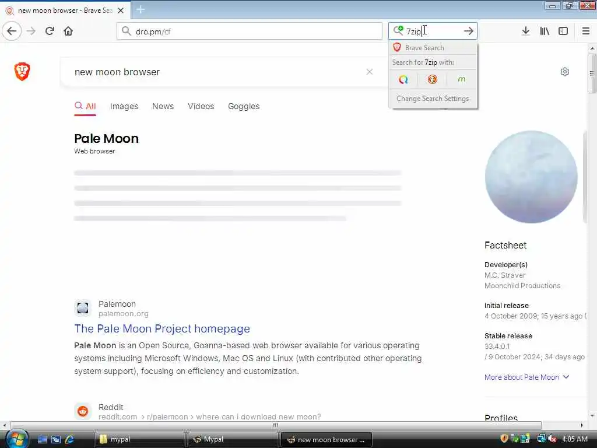Close the new moon browser tab
Image resolution: width=597 pixels, height=448 pixels.
(x=121, y=10)
